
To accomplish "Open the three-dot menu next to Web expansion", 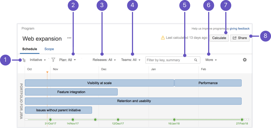I will 69,38.
